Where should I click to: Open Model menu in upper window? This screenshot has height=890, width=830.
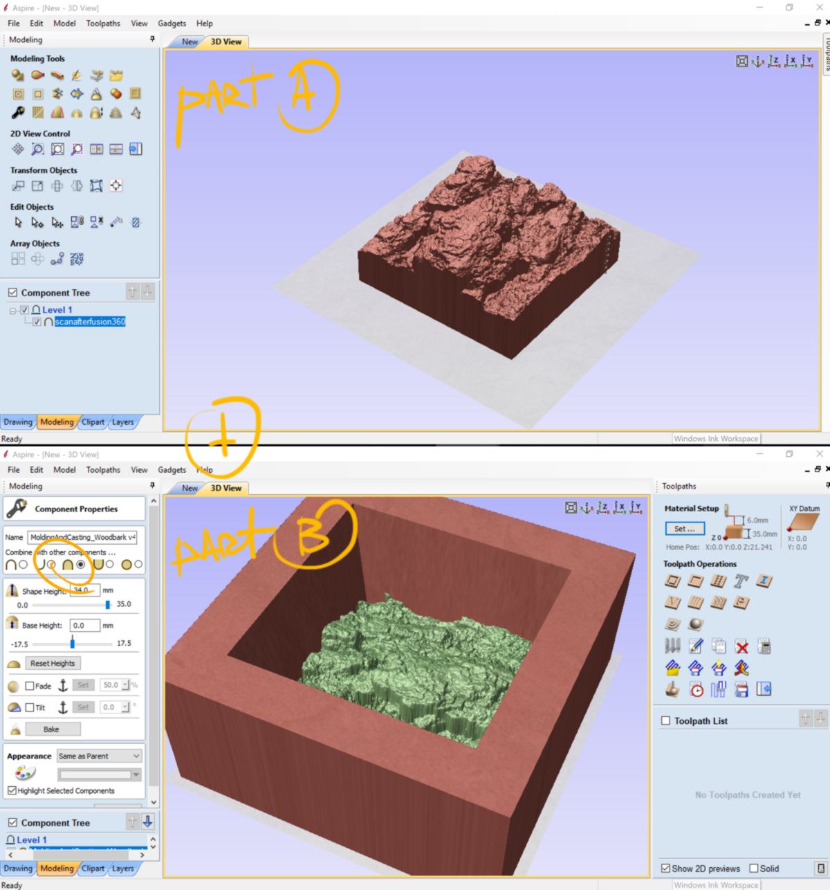coord(64,23)
